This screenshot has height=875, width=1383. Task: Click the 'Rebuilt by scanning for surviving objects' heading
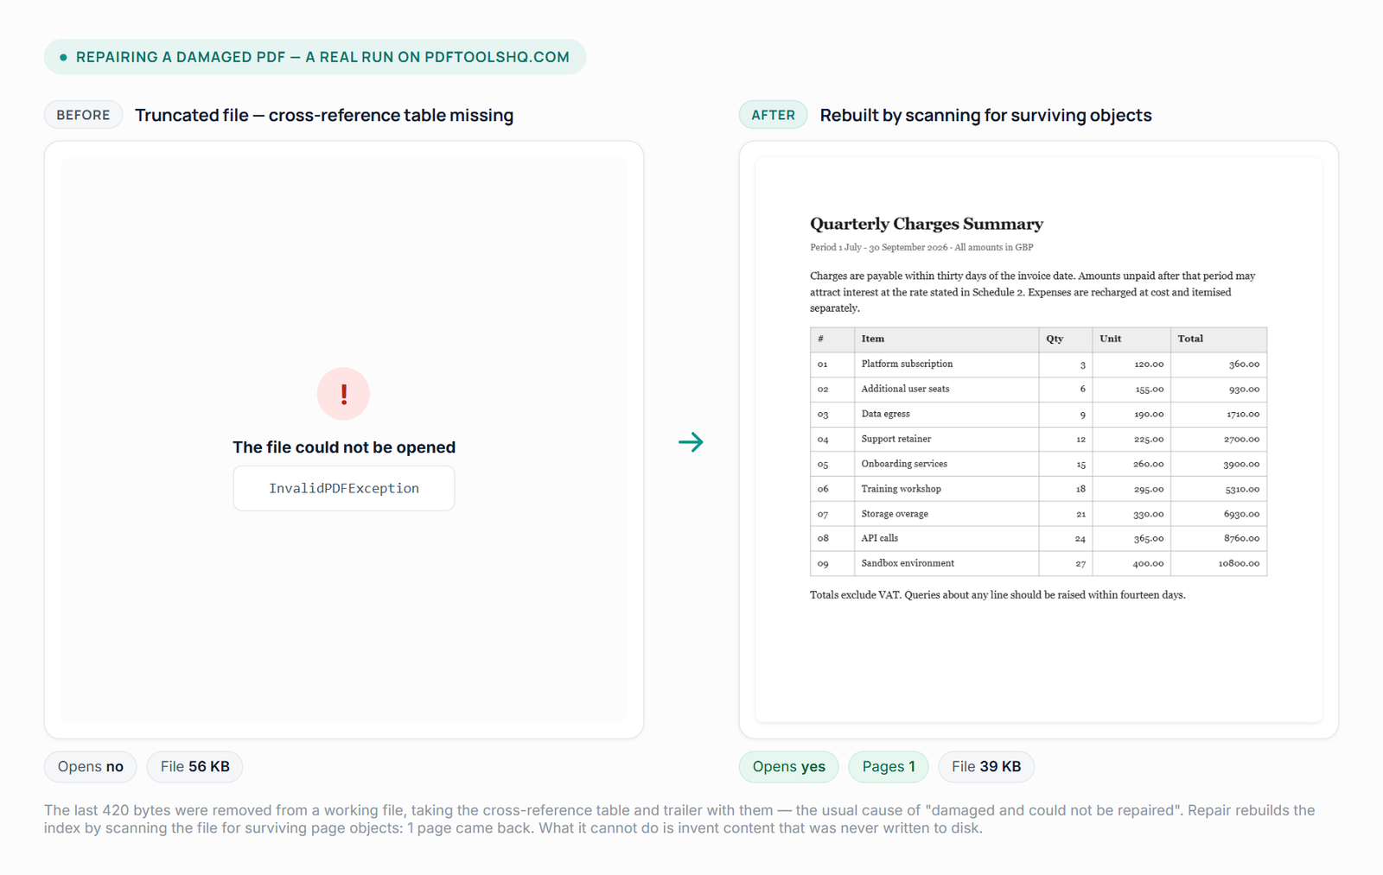(985, 115)
